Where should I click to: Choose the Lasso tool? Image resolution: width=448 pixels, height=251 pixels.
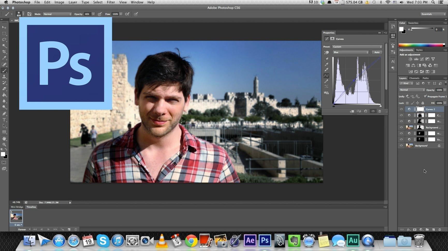pyautogui.click(x=4, y=39)
